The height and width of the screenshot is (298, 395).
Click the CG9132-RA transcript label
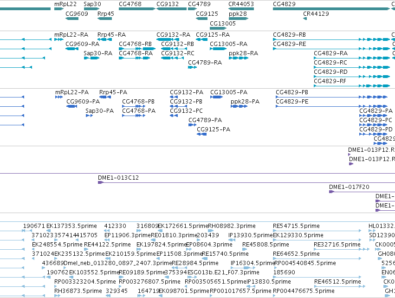[173, 35]
